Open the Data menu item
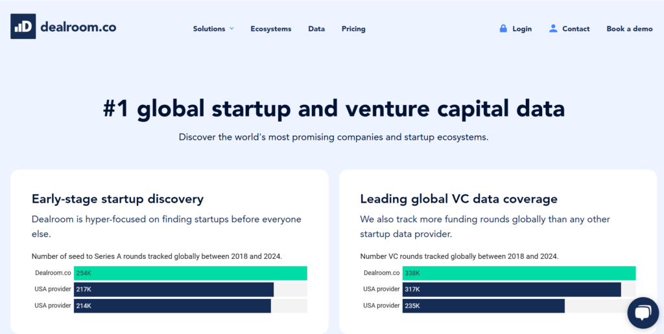 316,29
